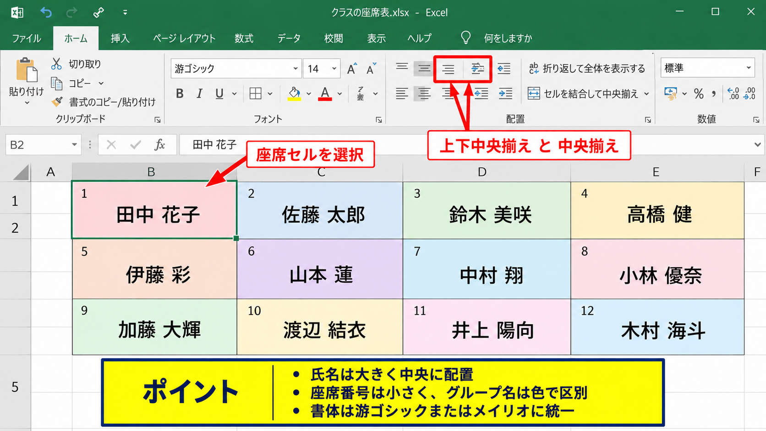Click the セルを結合して中央揃え button
The height and width of the screenshot is (431, 766).
point(582,94)
